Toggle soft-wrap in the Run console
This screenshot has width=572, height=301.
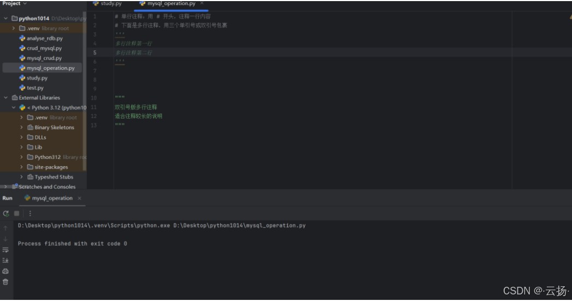click(x=5, y=250)
